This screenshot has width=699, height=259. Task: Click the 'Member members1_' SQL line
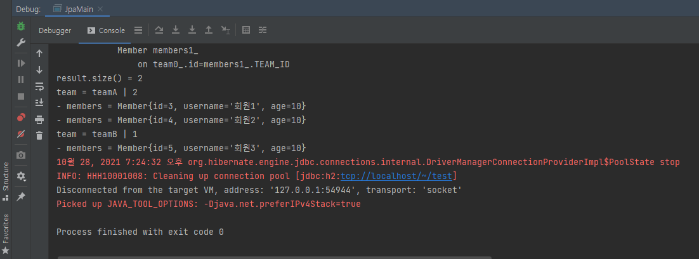click(x=158, y=50)
